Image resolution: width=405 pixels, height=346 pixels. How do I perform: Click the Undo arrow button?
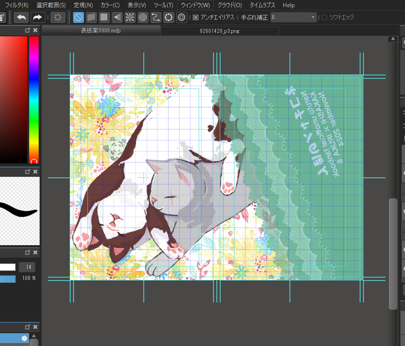(21, 18)
